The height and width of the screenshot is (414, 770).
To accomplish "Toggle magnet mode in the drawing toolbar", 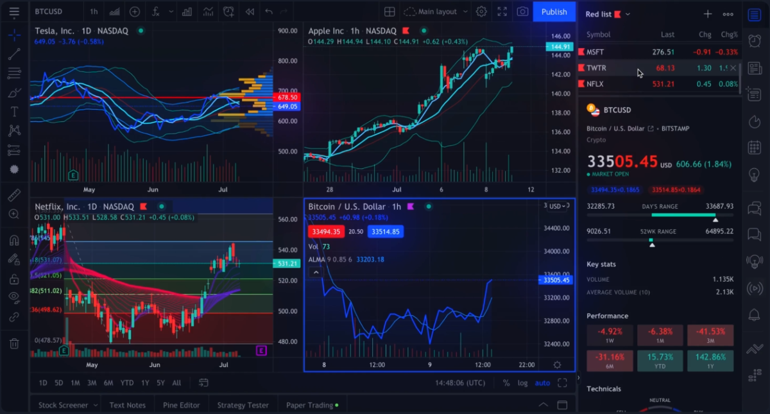I will 14,239.
